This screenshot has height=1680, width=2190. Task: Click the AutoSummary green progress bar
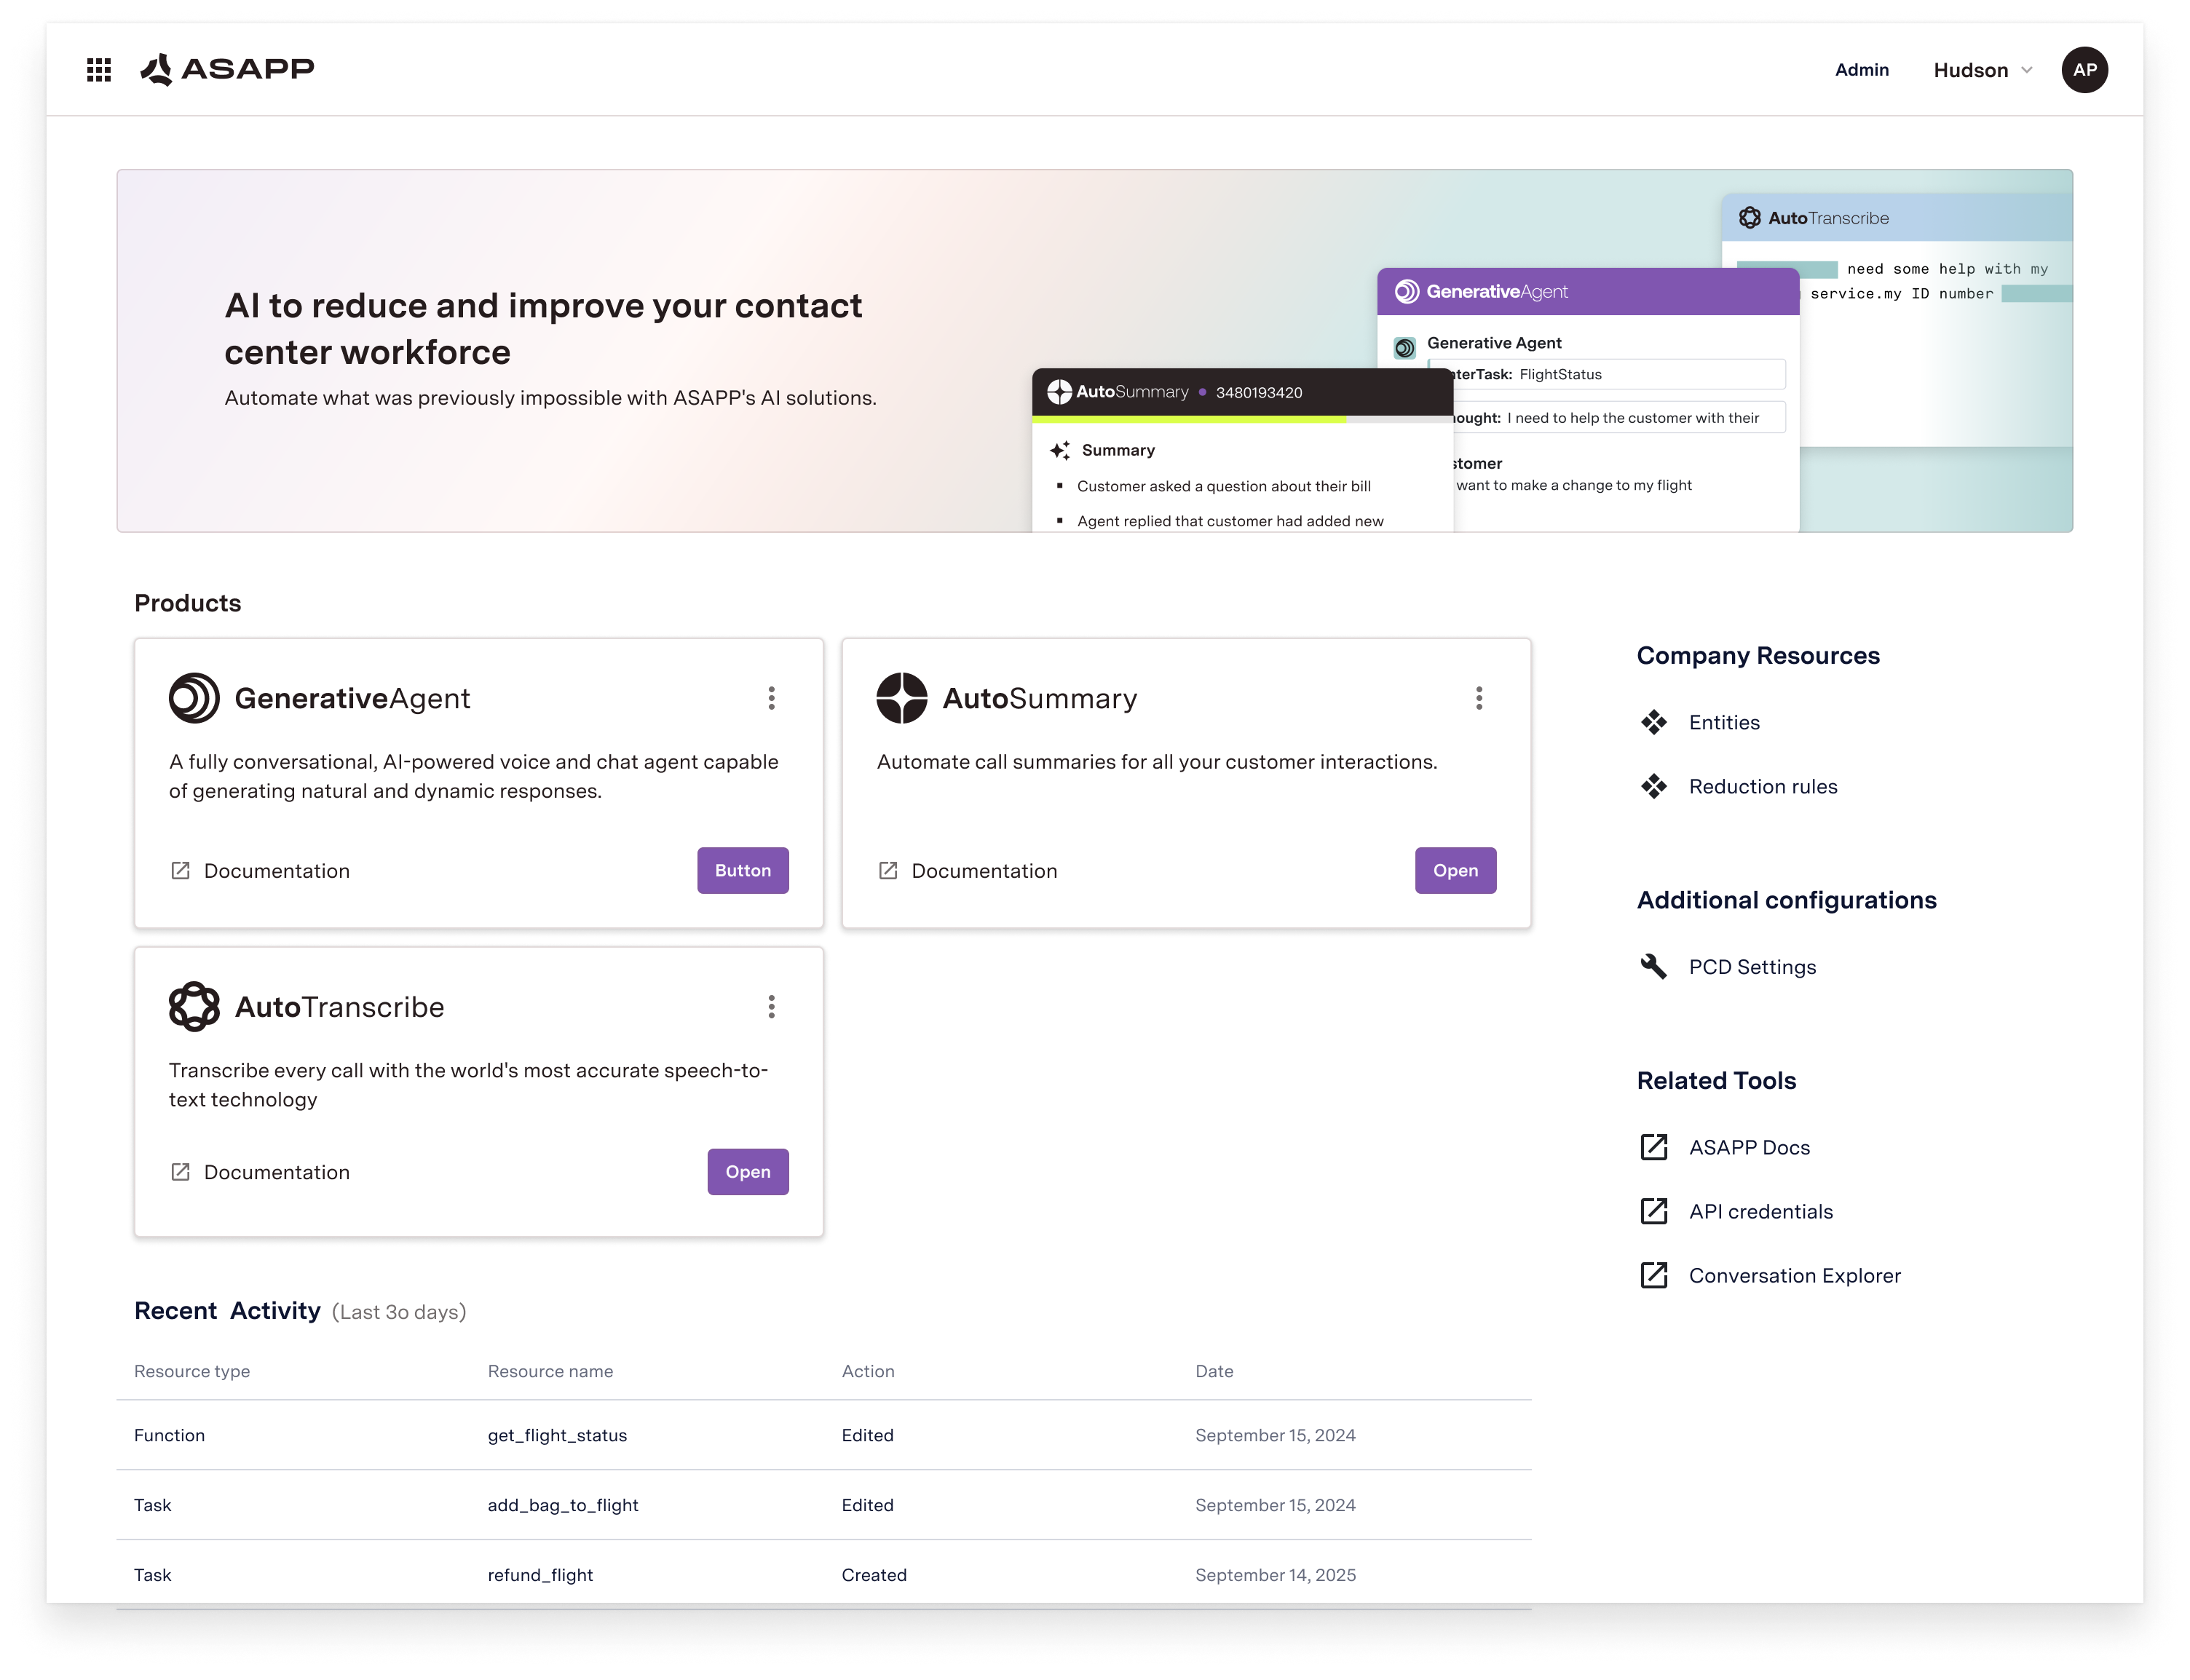1190,420
